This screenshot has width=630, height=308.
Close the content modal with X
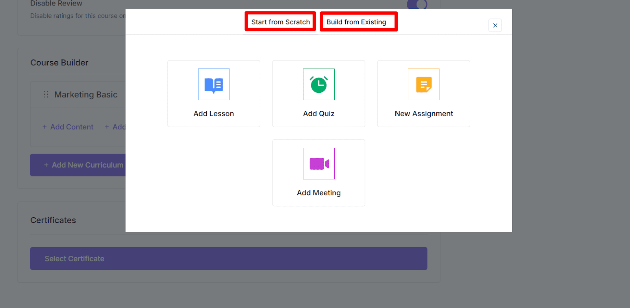(495, 26)
